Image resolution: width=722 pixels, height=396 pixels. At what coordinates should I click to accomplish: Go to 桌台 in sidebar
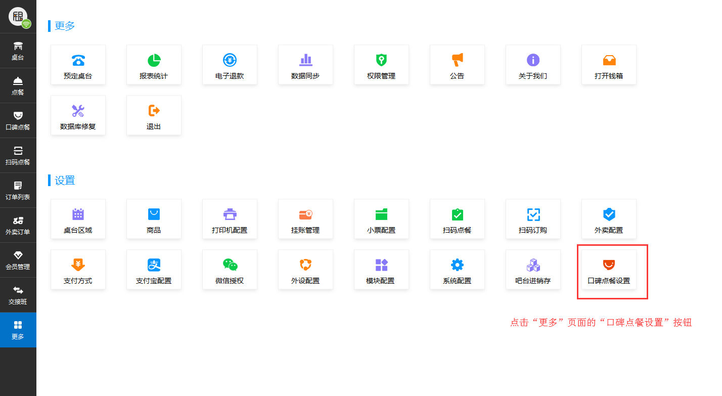[x=18, y=51]
